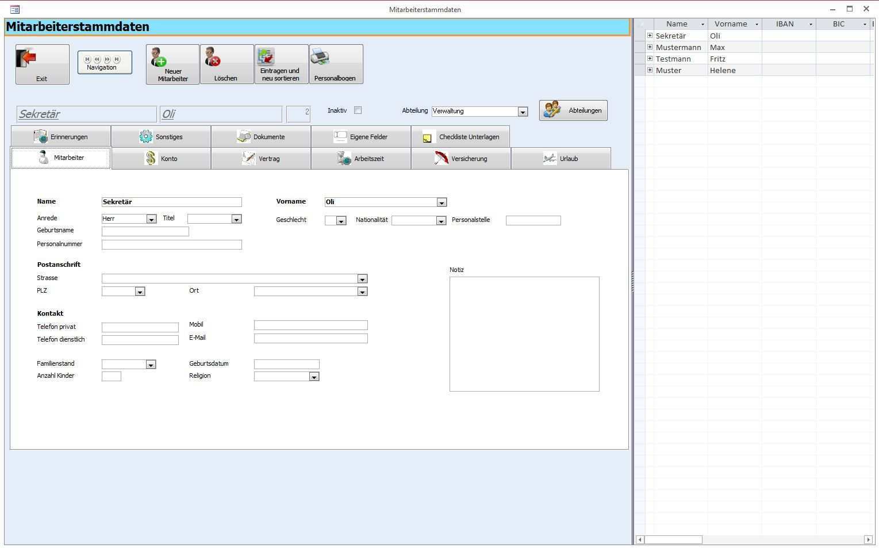
Task: Open the Checkliste Unterlagen tab
Action: tap(460, 137)
